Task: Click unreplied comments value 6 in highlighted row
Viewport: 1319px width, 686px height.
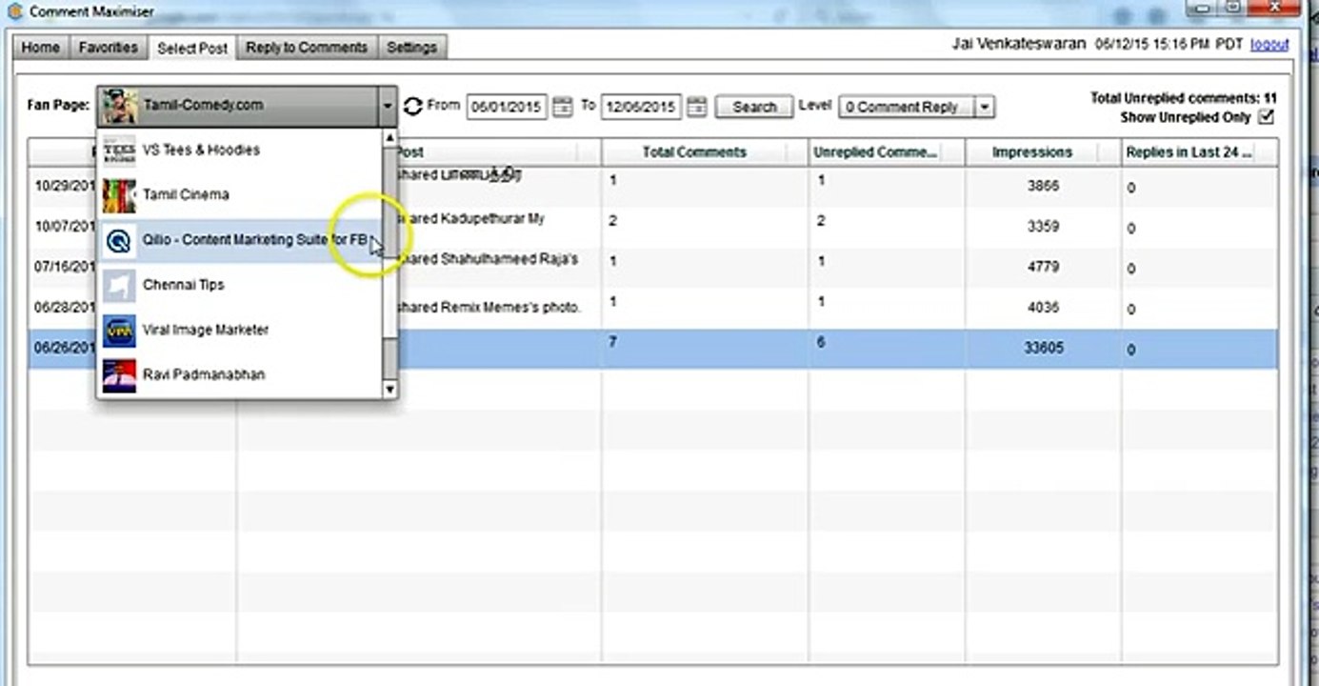Action: [821, 341]
